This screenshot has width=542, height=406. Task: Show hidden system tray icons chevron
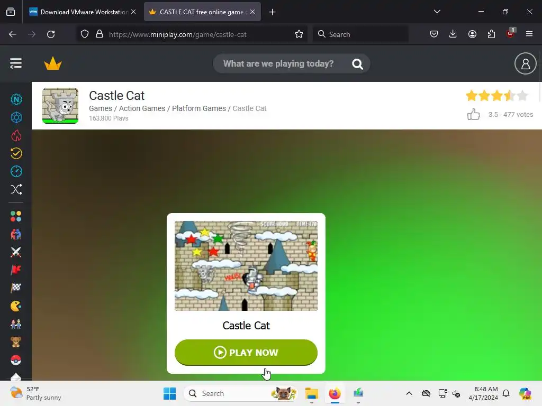409,393
